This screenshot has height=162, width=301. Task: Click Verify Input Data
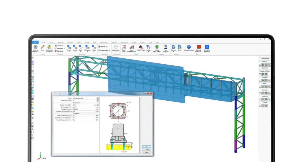(x=157, y=49)
